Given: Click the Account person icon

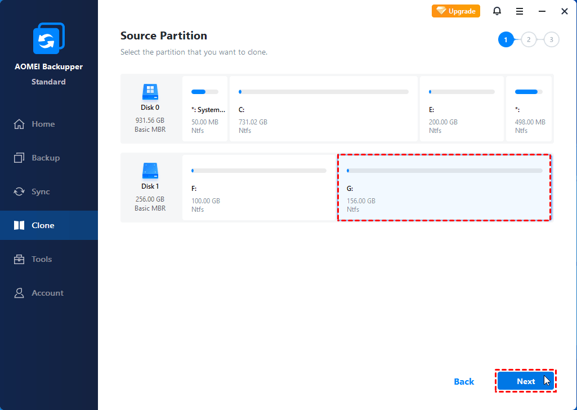Looking at the screenshot, I should click(x=19, y=293).
